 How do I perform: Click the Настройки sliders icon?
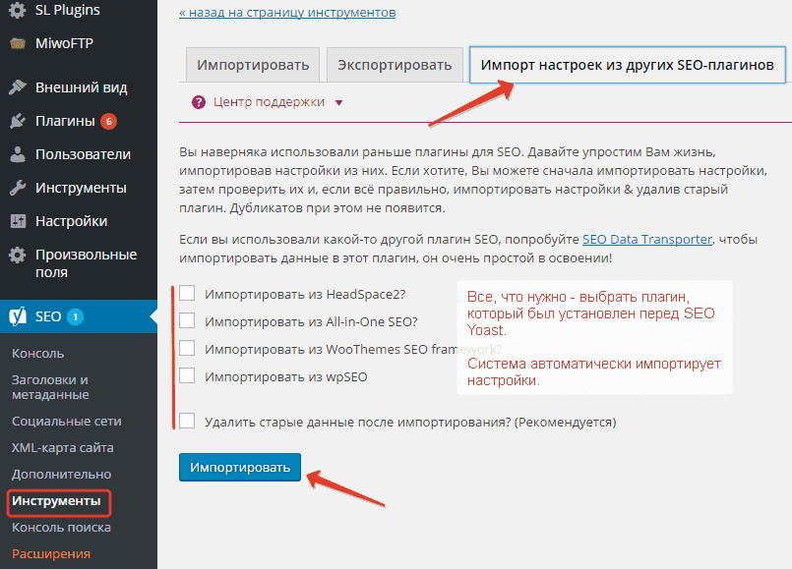tap(18, 221)
